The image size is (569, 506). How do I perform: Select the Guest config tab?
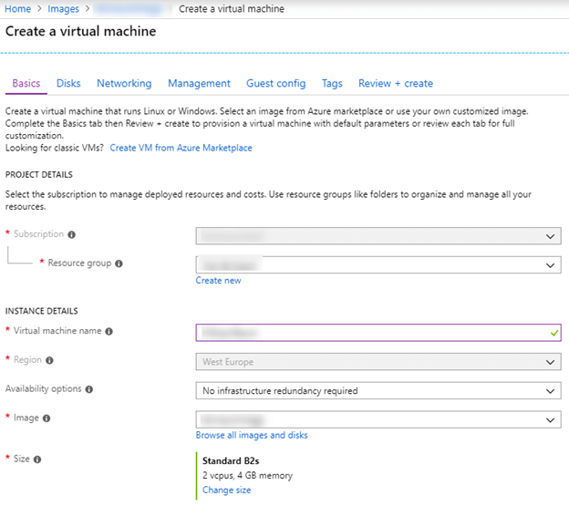point(275,83)
